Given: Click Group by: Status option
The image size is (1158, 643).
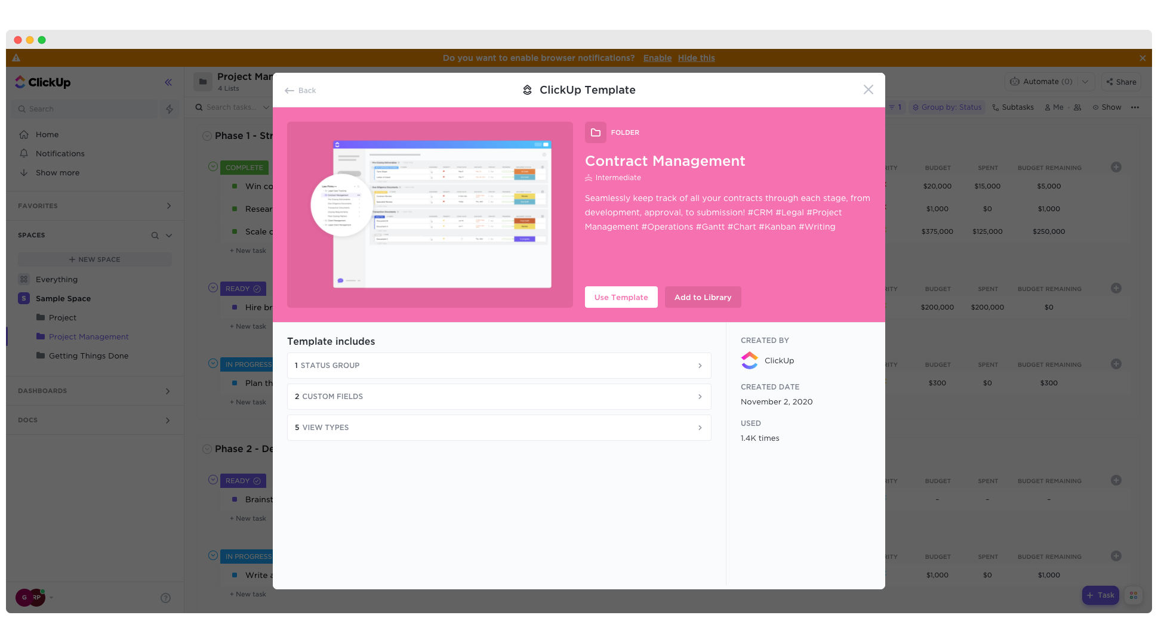Looking at the screenshot, I should click(x=947, y=107).
